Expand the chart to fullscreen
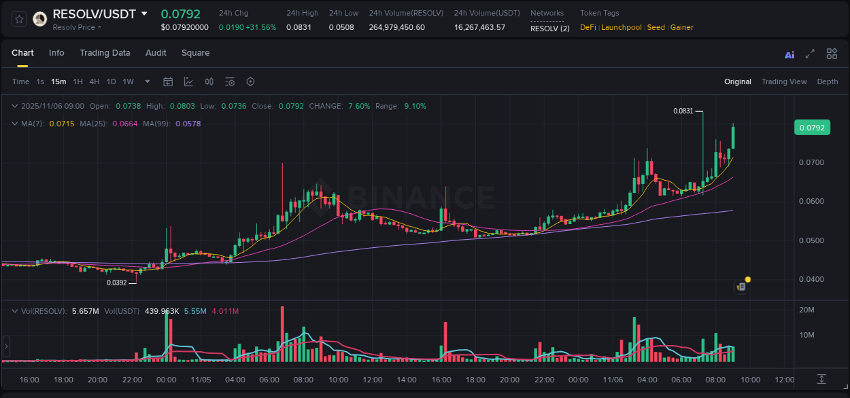850x398 pixels. tap(810, 54)
